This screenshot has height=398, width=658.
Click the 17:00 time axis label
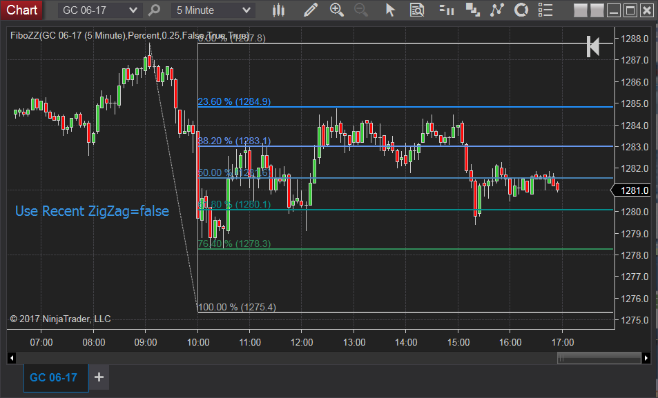click(x=562, y=342)
